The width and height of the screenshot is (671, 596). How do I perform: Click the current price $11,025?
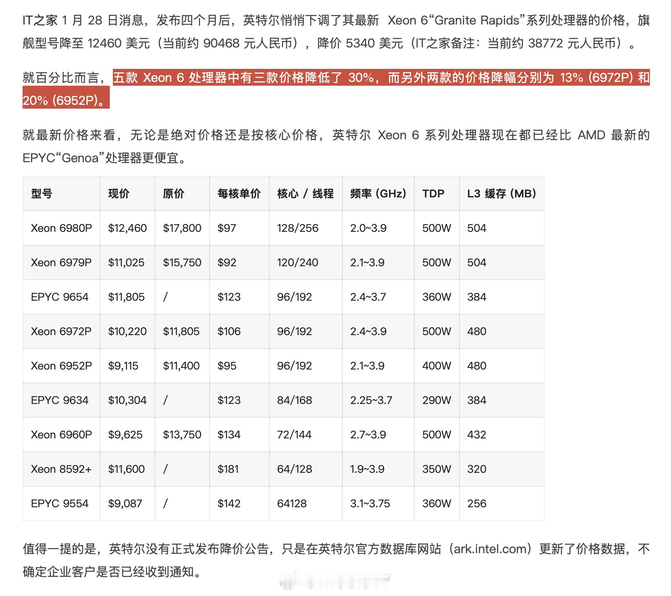(x=126, y=262)
